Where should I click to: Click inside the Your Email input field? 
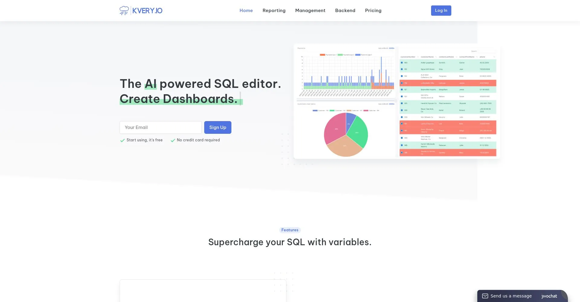point(160,127)
